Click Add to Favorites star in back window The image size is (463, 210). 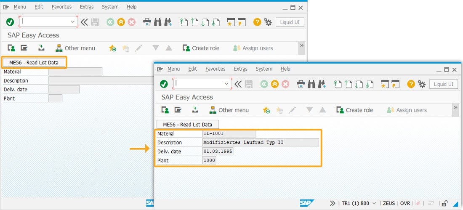112,48
